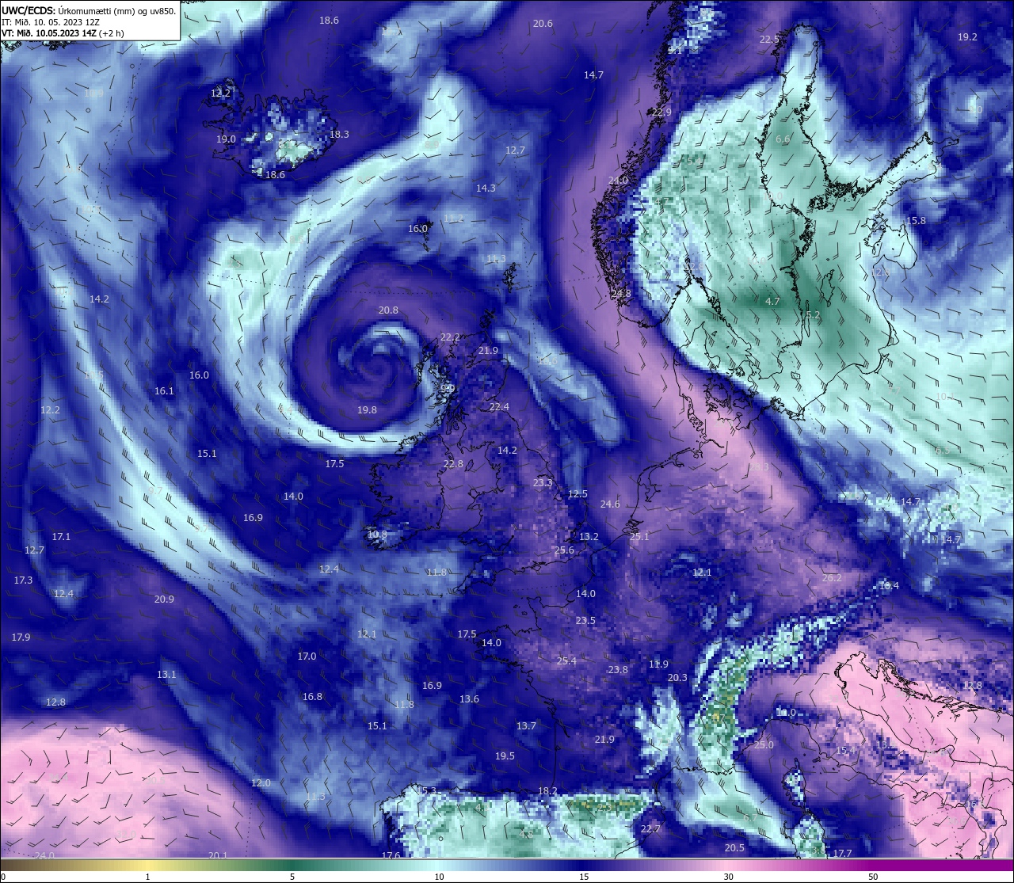This screenshot has height=883, width=1014.
Task: Click the 15.8 value on the map
Action: (x=916, y=221)
